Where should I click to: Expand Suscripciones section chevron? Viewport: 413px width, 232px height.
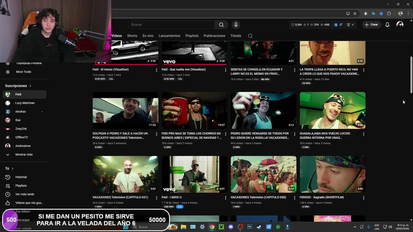click(30, 86)
